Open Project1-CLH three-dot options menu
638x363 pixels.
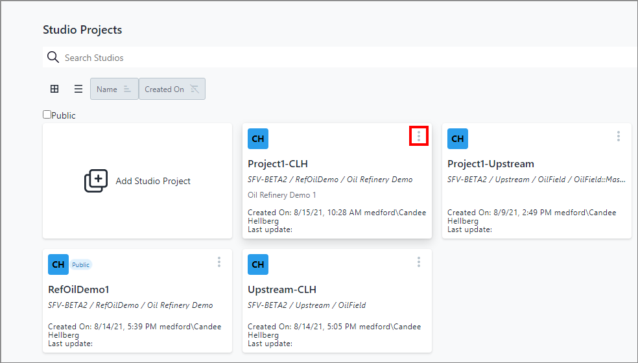coord(419,136)
